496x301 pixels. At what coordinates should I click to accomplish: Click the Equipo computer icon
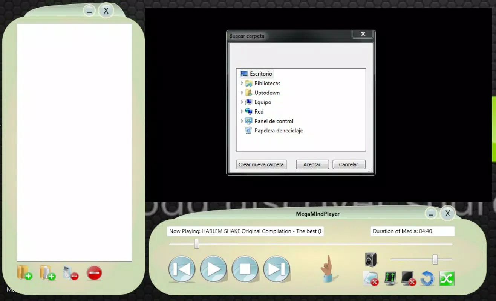(248, 102)
